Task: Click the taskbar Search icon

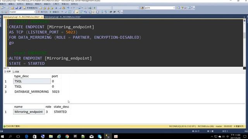Action: (x=10, y=136)
